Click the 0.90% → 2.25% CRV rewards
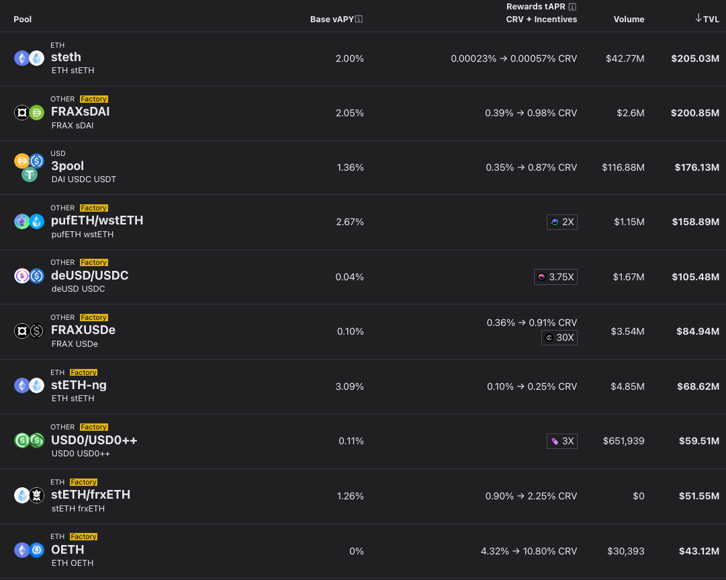Viewport: 726px width, 580px height. click(531, 496)
